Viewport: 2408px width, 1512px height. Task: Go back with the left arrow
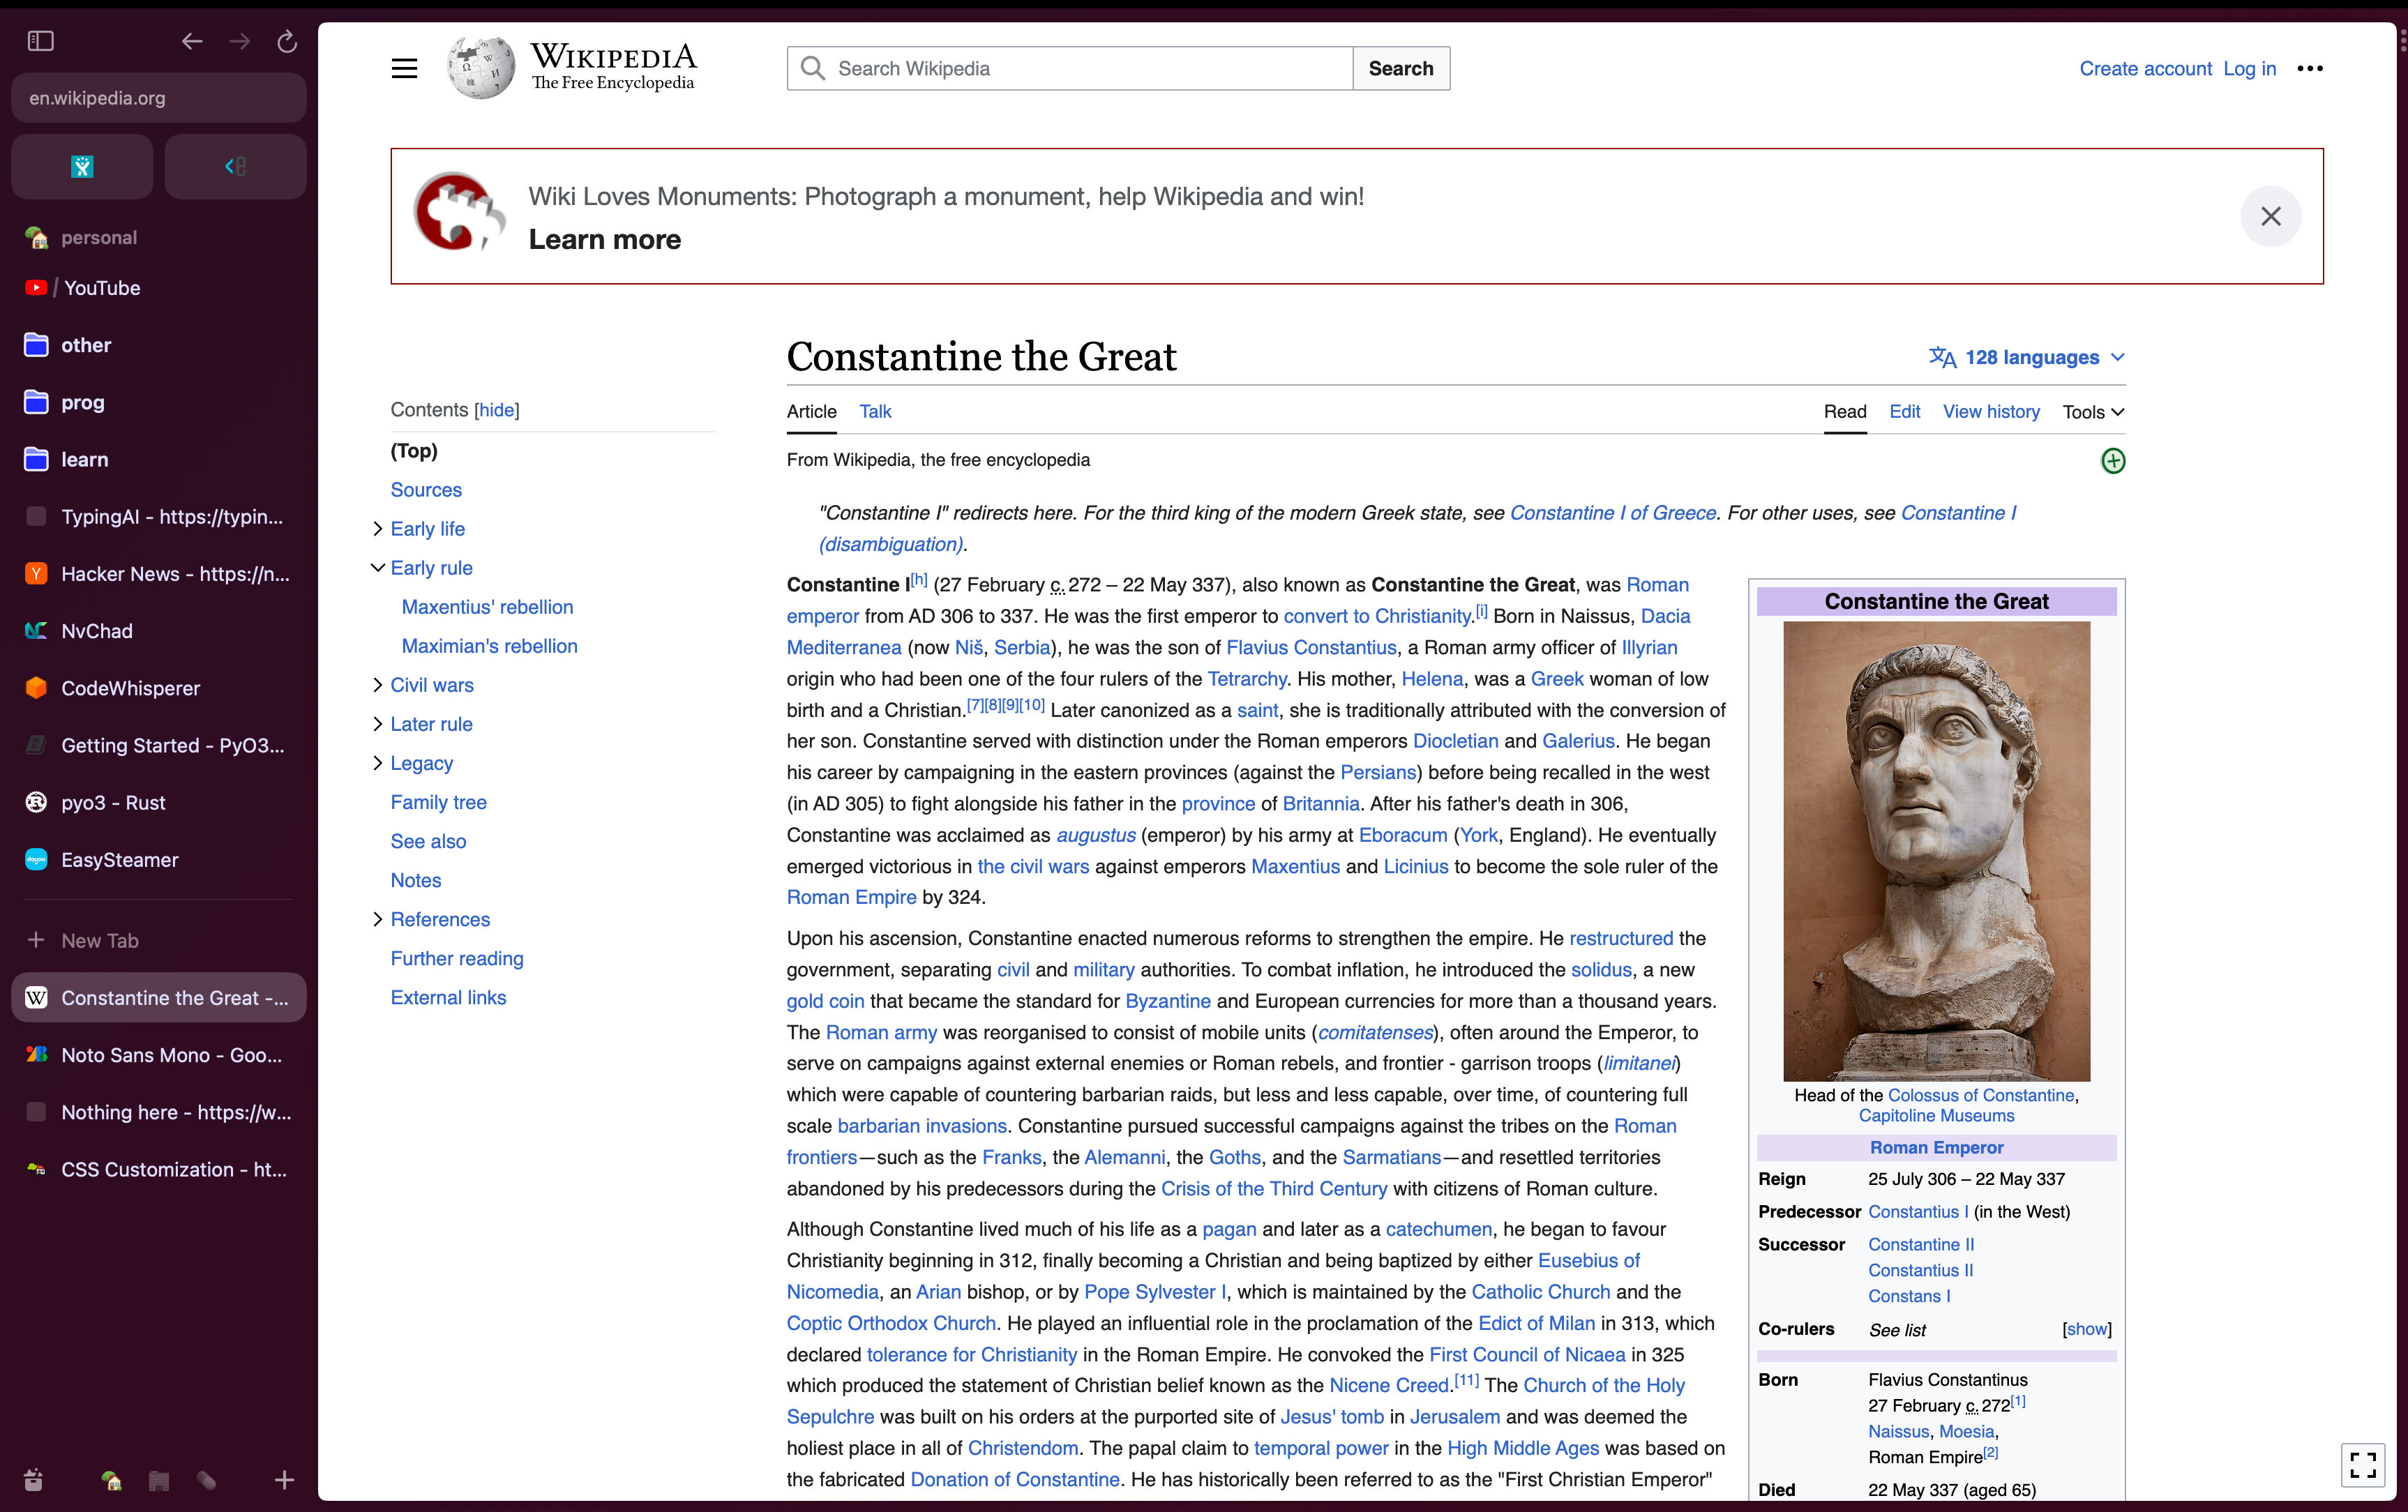click(x=192, y=41)
